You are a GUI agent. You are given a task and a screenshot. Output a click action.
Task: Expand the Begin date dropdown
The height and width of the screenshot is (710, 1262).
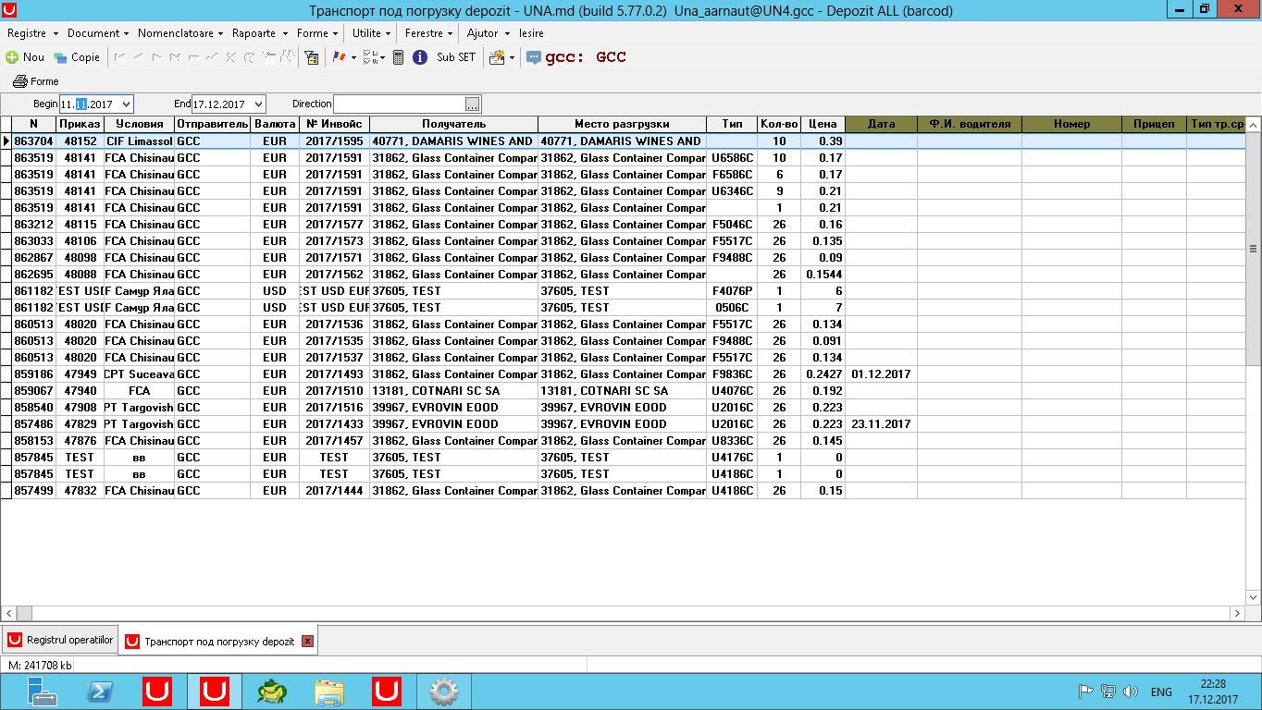tap(126, 104)
